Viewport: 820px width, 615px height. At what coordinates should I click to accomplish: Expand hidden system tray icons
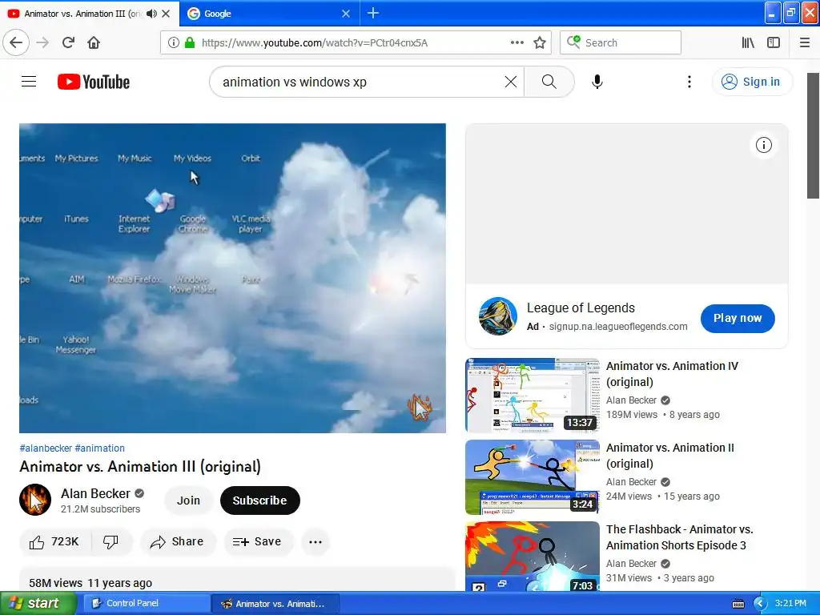point(760,604)
